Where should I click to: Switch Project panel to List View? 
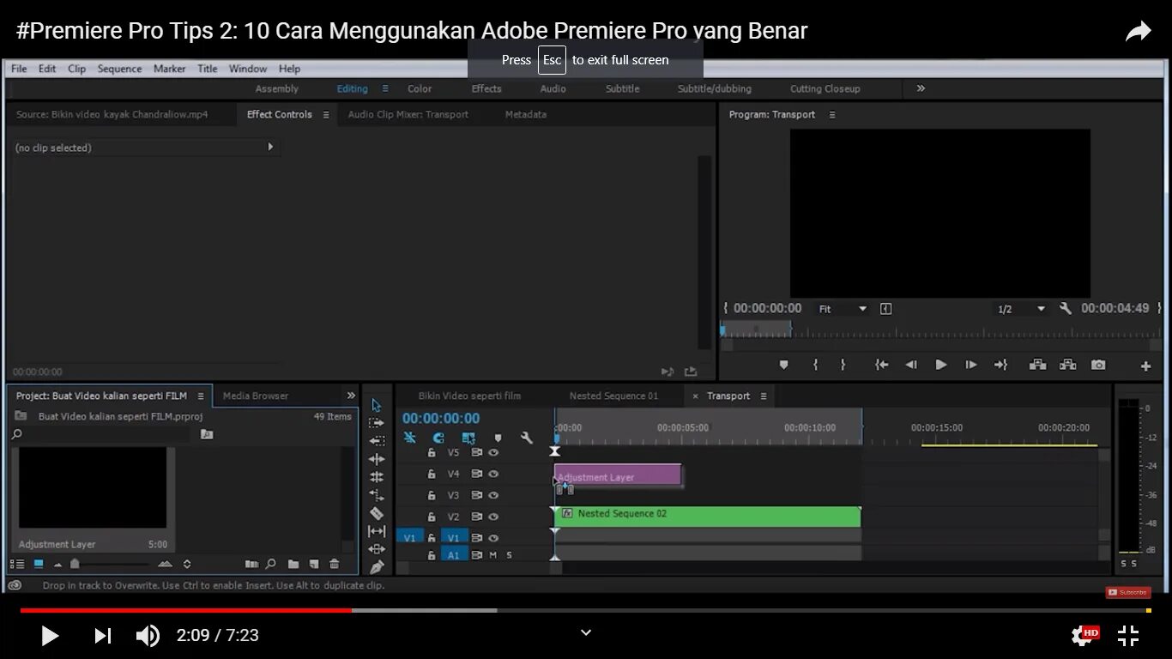point(17,564)
